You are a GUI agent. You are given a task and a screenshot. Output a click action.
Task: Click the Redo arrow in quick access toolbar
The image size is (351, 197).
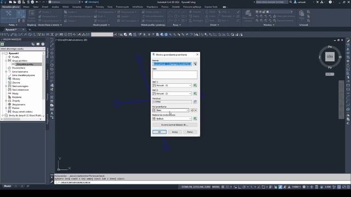(43, 2)
